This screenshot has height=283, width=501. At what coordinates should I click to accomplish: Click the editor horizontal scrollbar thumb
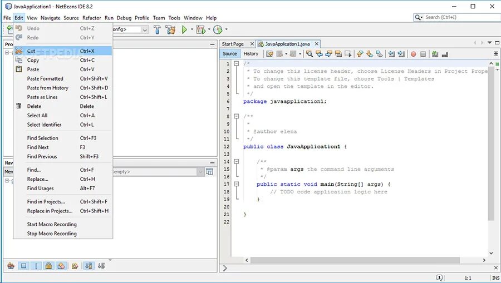click(355, 260)
